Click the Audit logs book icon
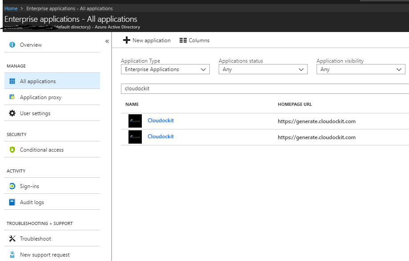The height and width of the screenshot is (261, 409). click(12, 202)
